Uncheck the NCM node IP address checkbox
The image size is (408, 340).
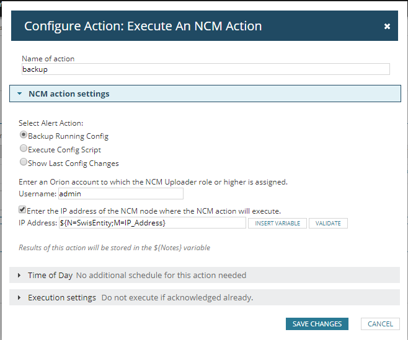[x=23, y=210]
